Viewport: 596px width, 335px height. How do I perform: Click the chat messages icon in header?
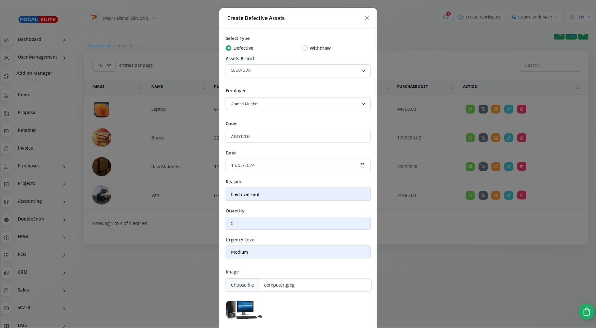tap(446, 17)
